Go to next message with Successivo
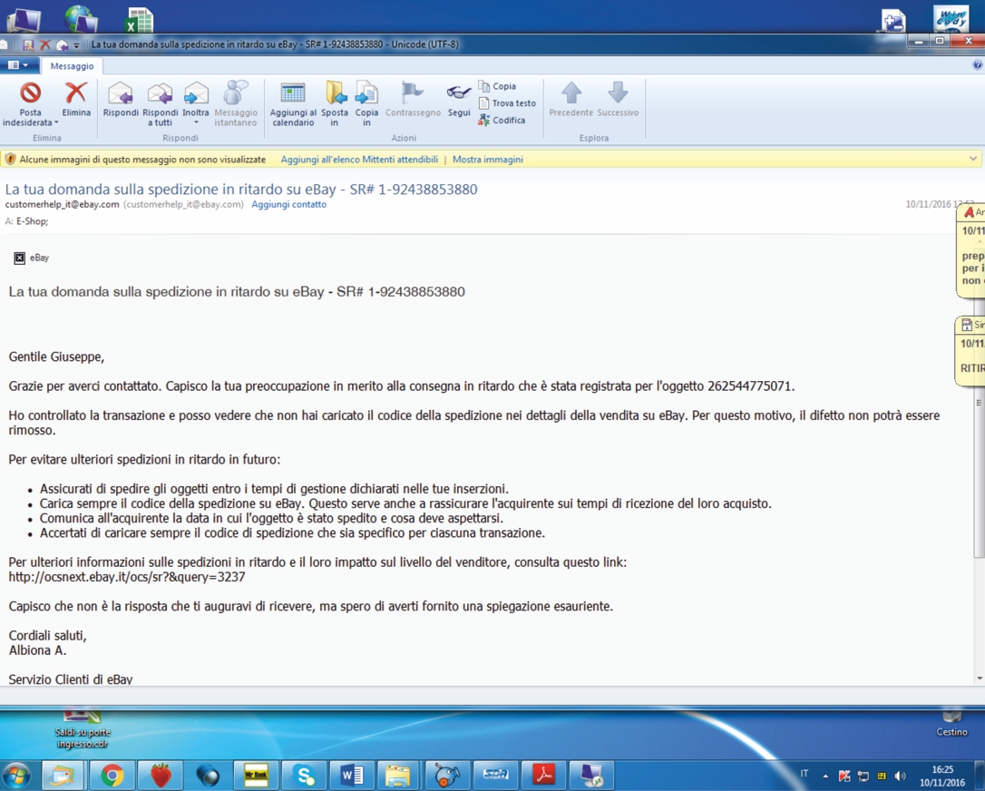 point(618,99)
